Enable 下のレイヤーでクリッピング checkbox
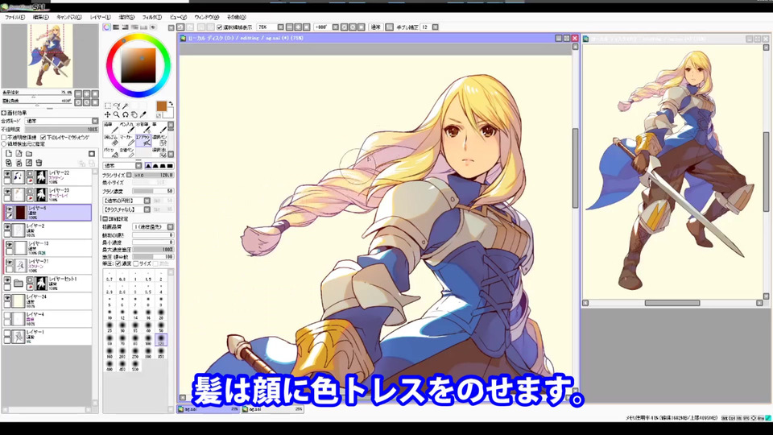Viewport: 773px width, 435px height. pos(43,137)
